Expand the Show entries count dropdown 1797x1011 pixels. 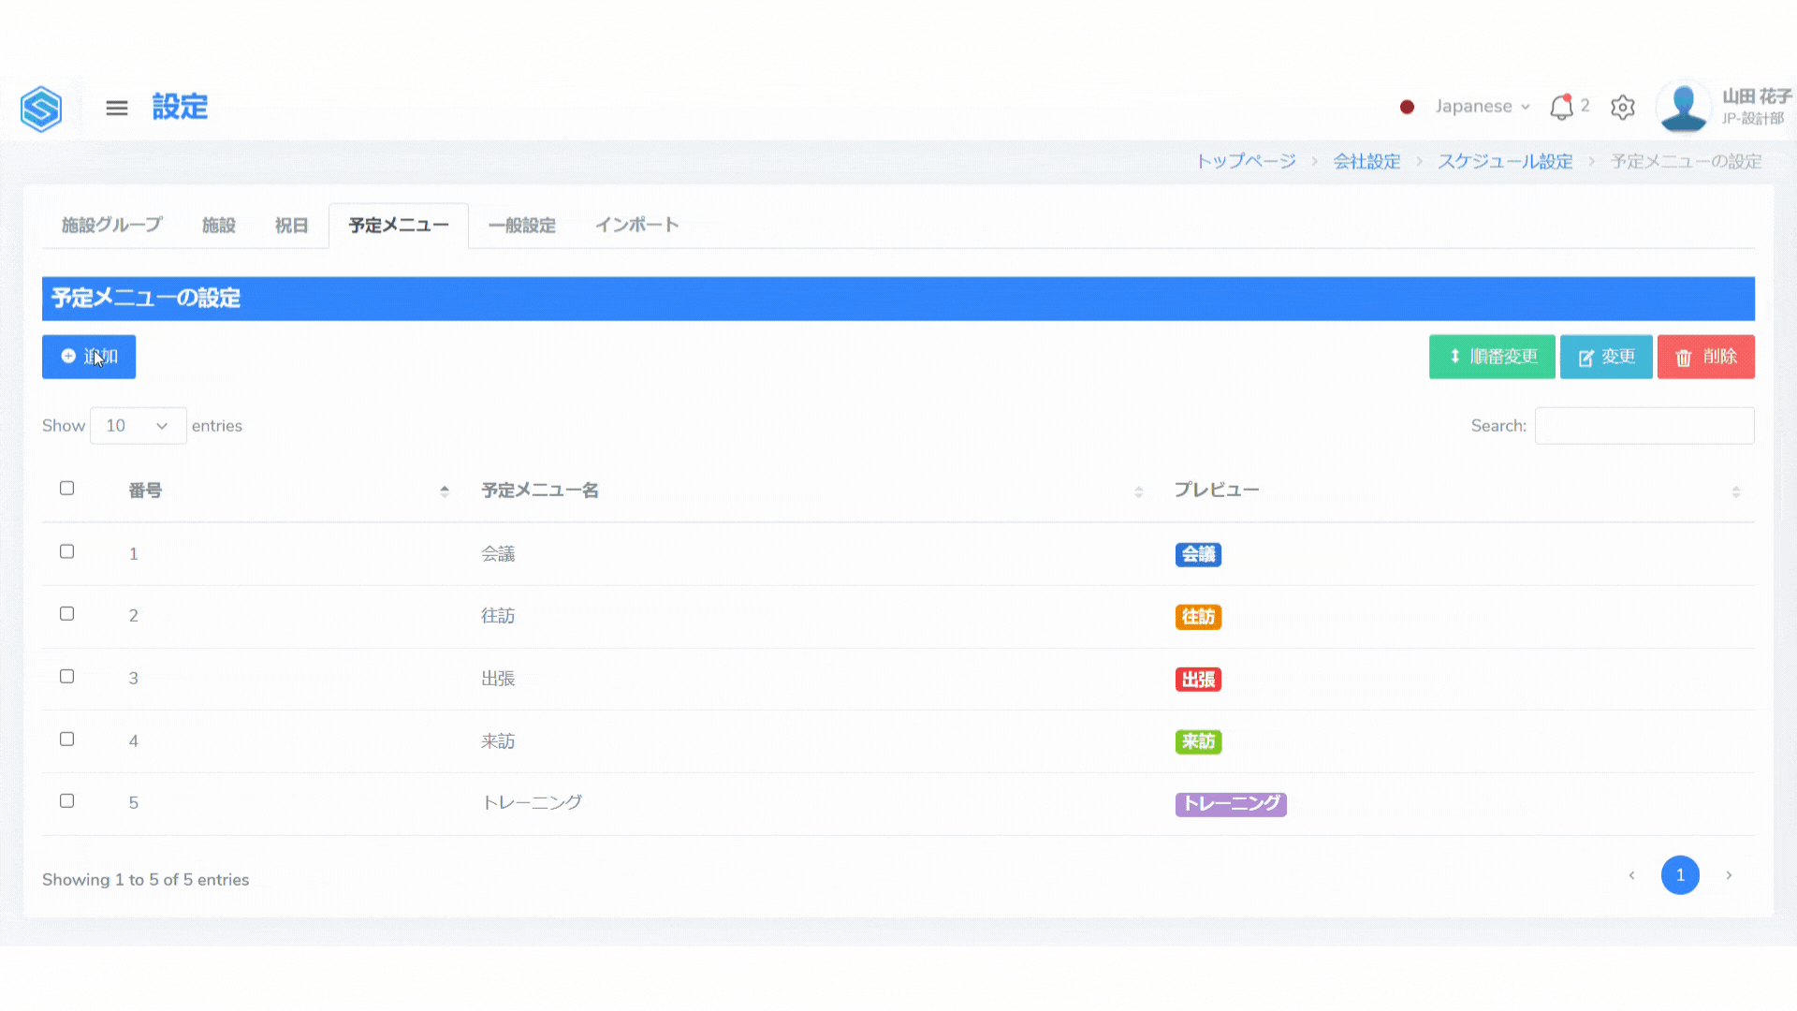coord(138,426)
